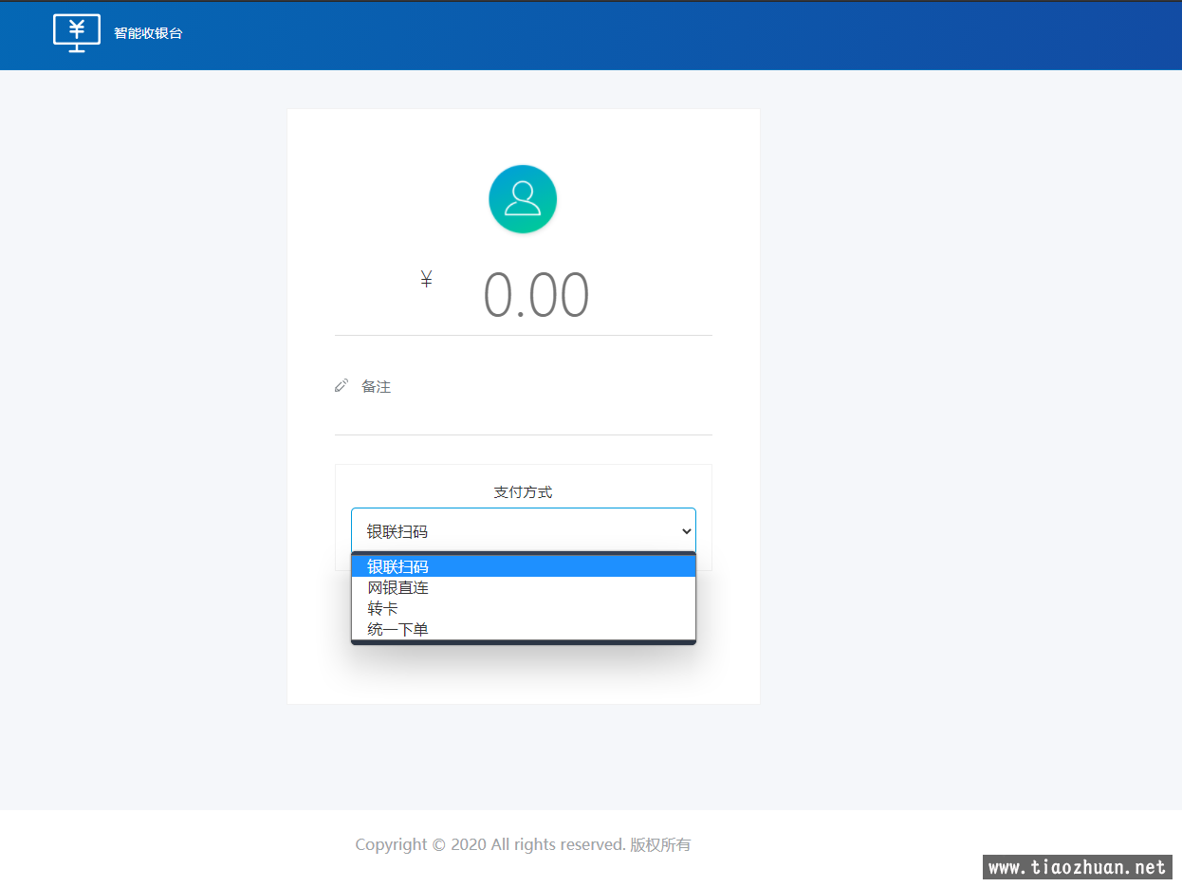Click the pencil icon beside 备注
The image size is (1182, 887).
pos(342,386)
